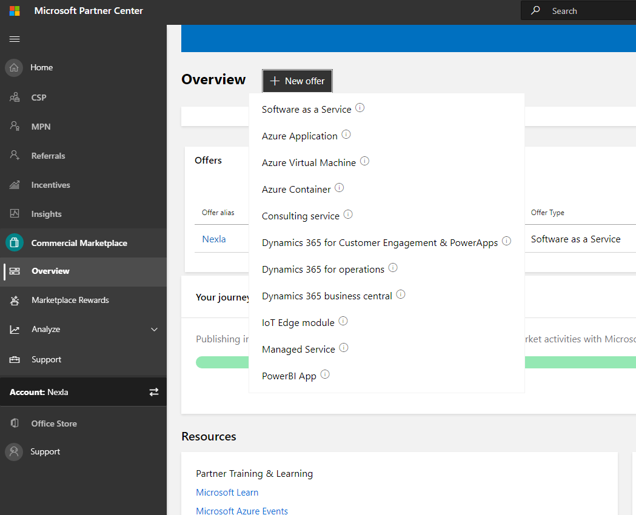
Task: Open the Support headset section near the bottom
Action: (13, 451)
